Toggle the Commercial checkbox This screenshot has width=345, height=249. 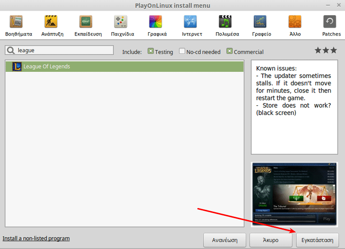[x=230, y=51]
